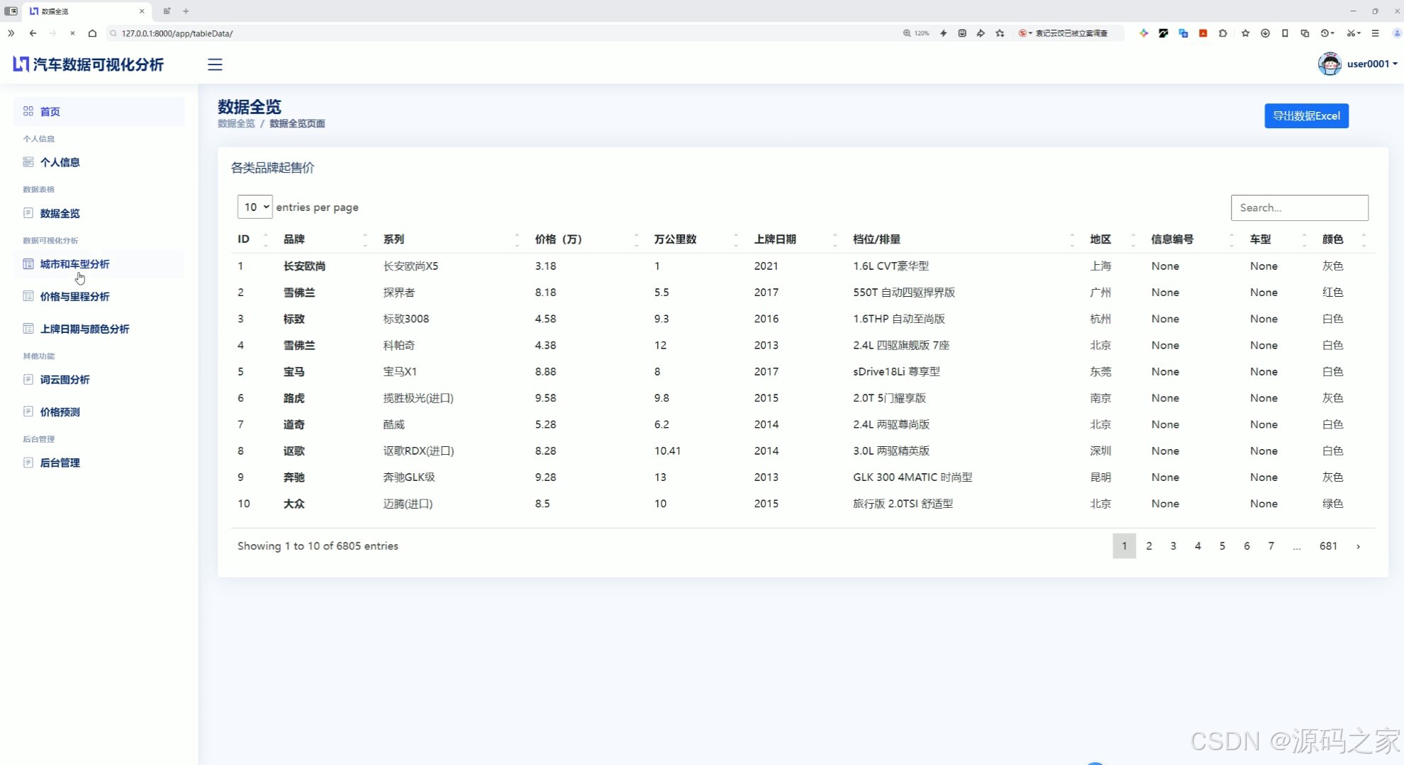Open the entries per page dropdown
The width and height of the screenshot is (1404, 765).
pos(255,207)
